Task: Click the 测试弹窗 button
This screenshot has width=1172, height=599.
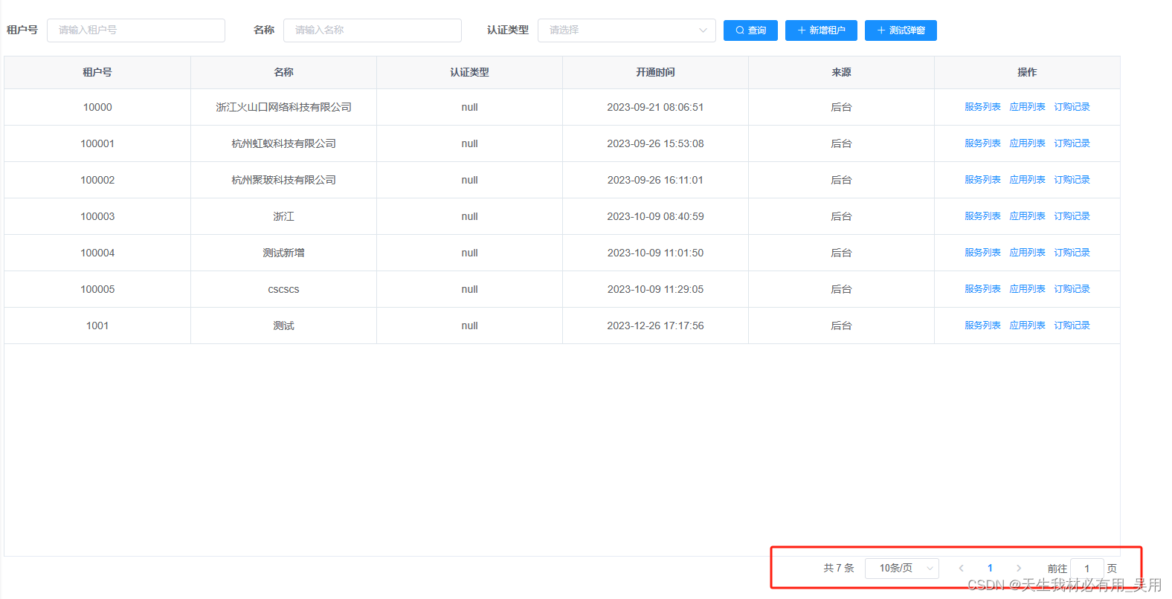Action: pos(901,30)
